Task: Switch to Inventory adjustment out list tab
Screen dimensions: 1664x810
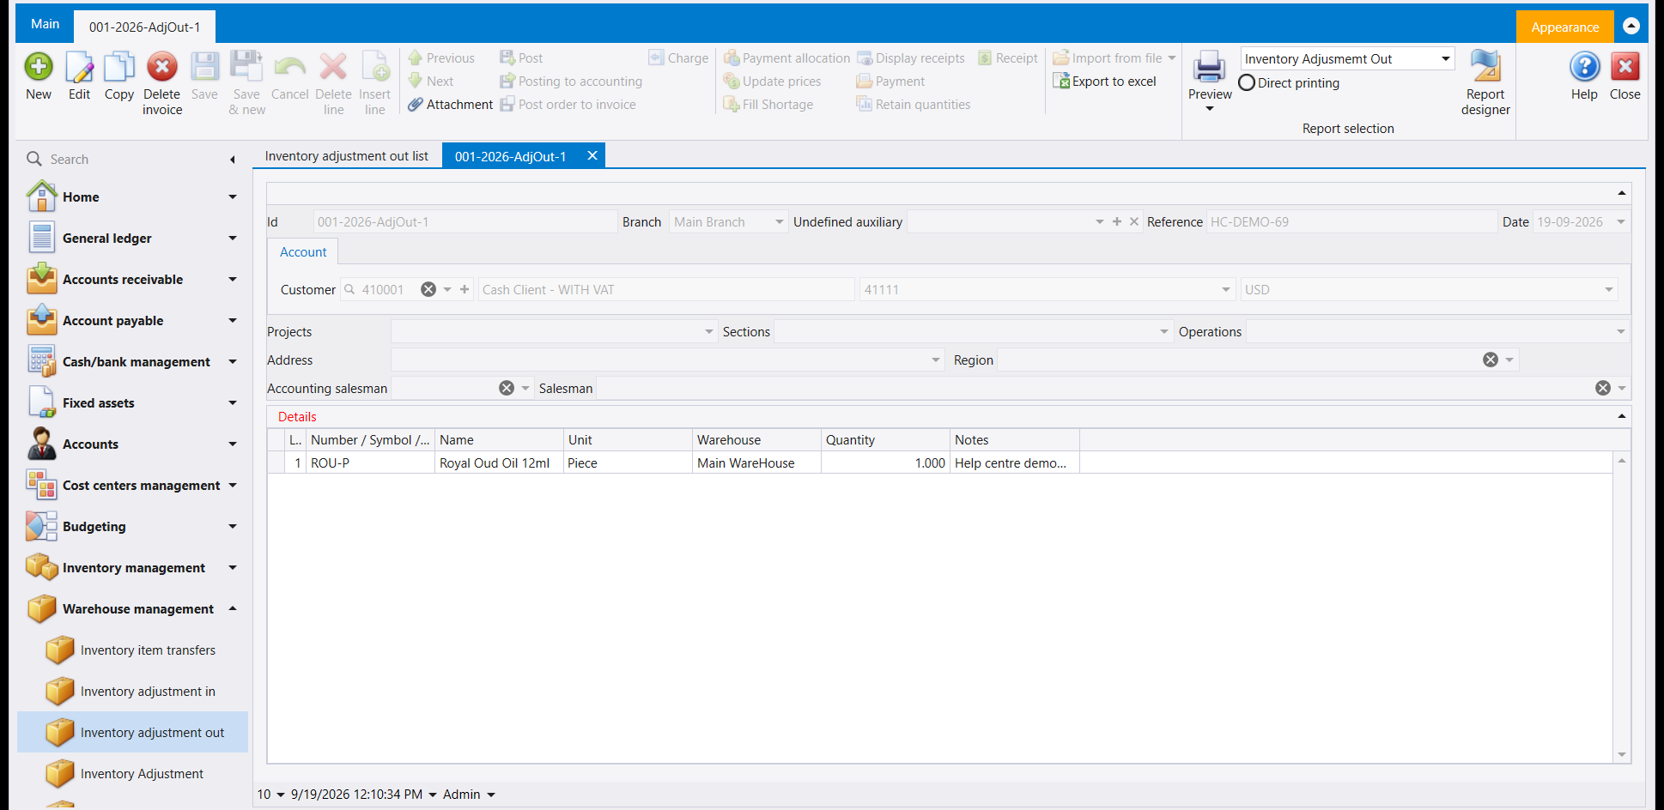Action: [347, 156]
